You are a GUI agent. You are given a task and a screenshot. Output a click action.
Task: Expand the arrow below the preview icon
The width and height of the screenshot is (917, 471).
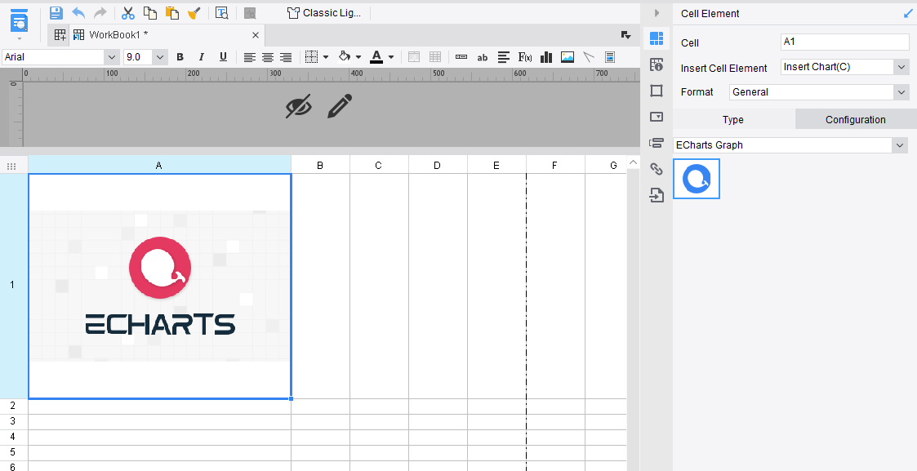tap(20, 39)
